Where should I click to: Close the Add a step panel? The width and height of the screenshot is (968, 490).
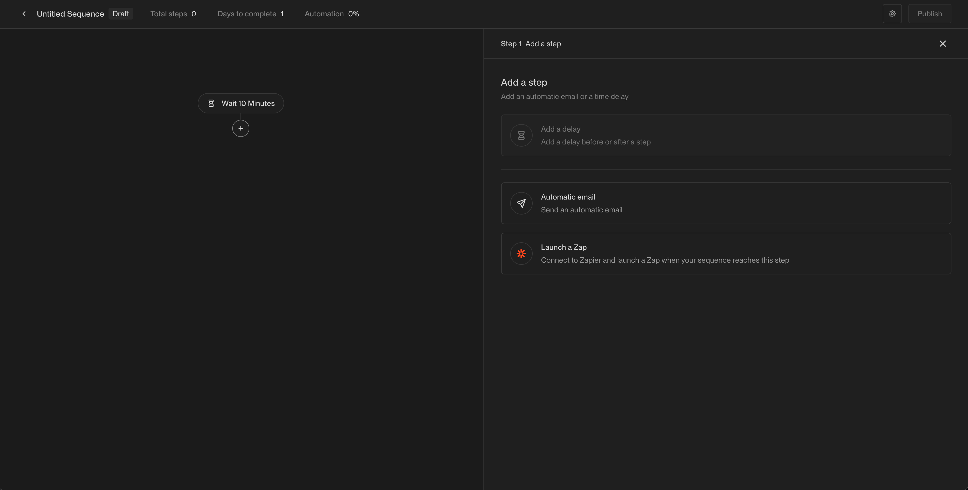pyautogui.click(x=942, y=44)
